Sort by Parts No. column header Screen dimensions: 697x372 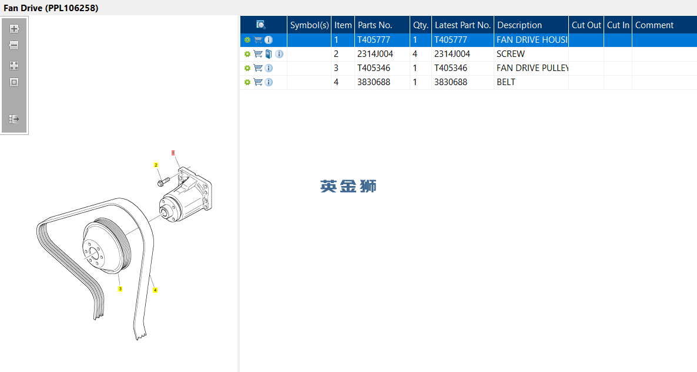382,25
